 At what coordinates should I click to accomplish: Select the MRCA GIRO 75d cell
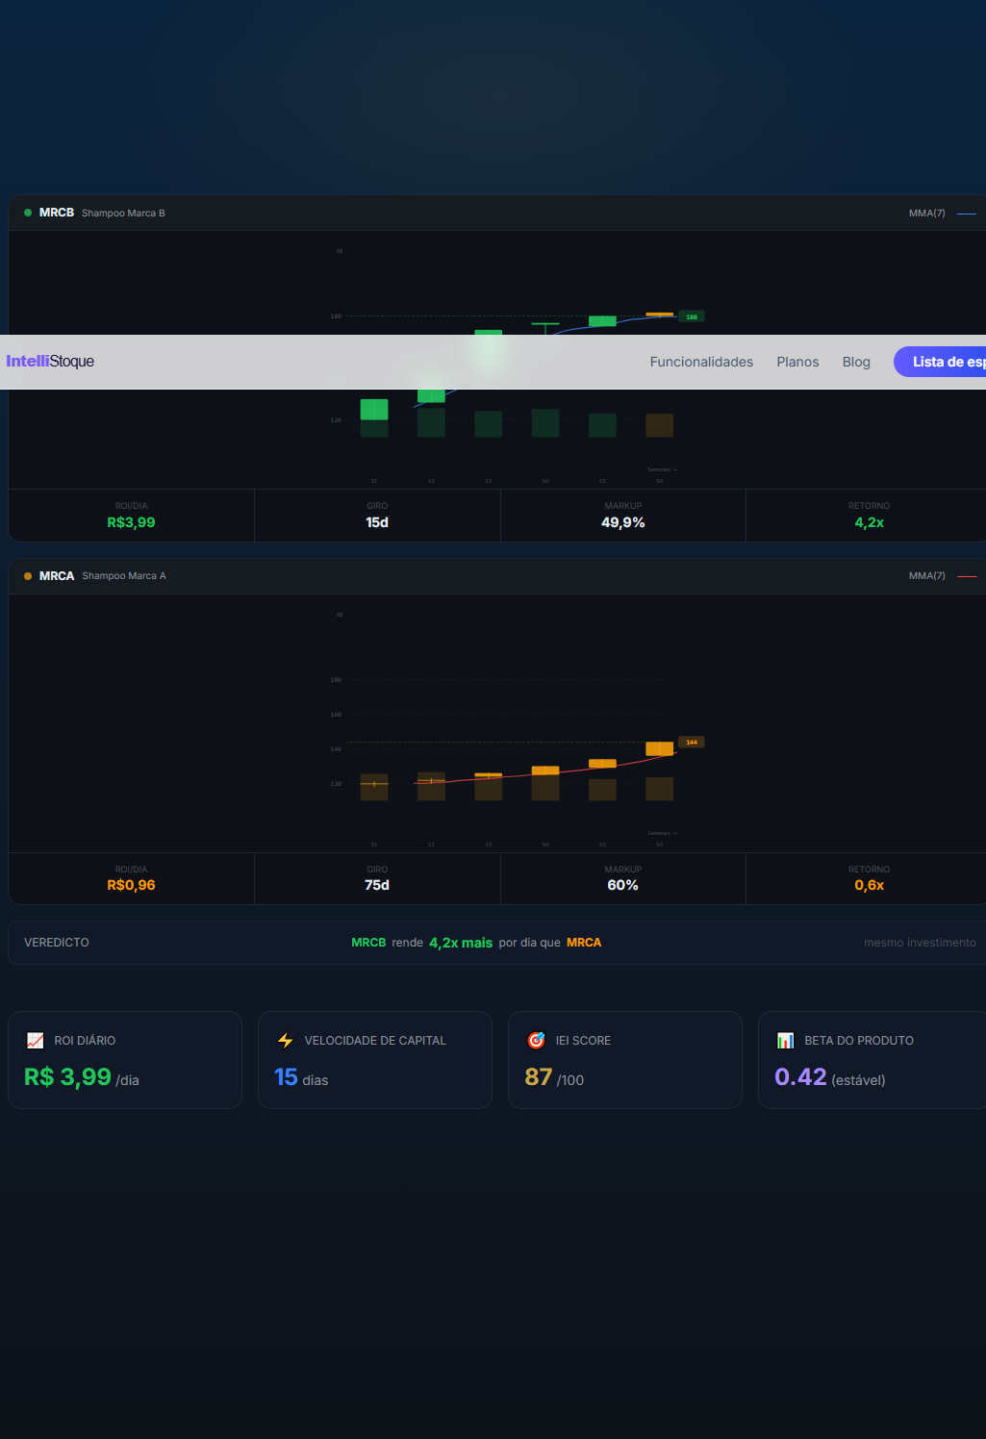click(377, 878)
